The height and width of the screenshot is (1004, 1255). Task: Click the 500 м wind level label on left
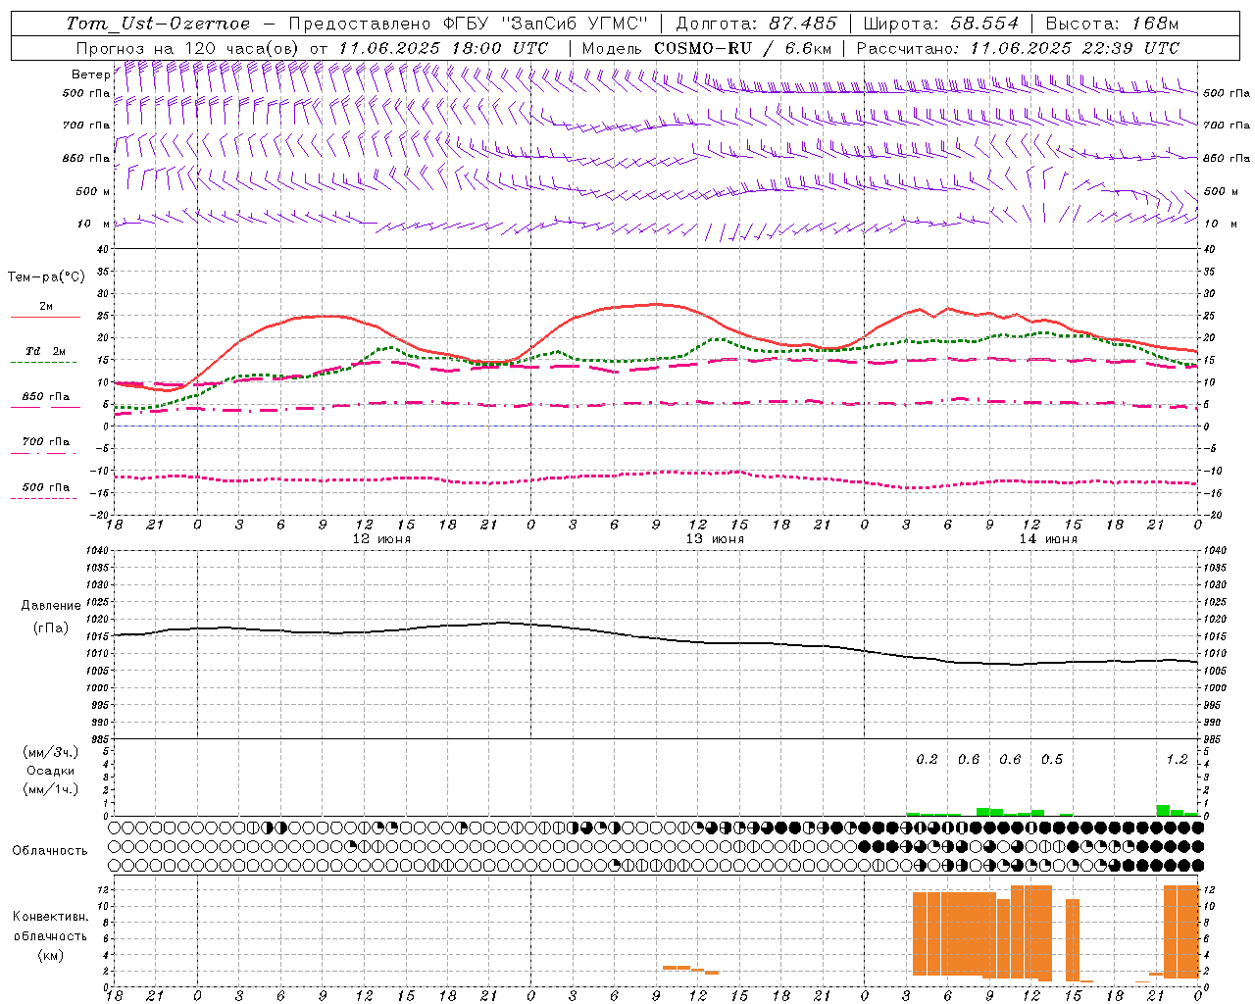[93, 191]
